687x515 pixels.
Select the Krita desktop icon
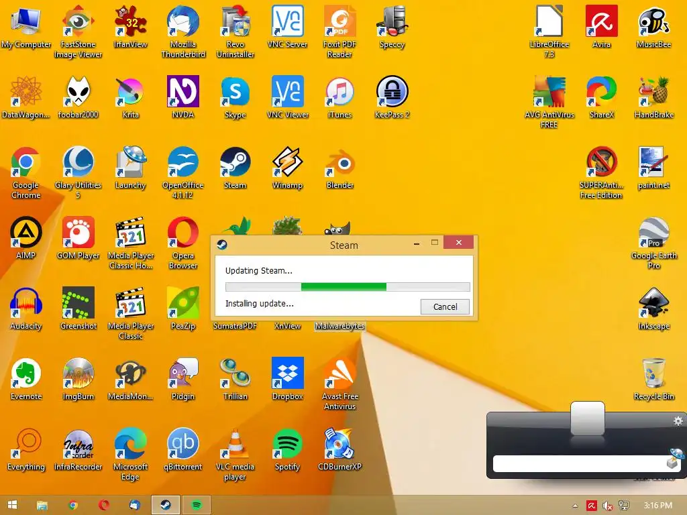[x=130, y=98]
